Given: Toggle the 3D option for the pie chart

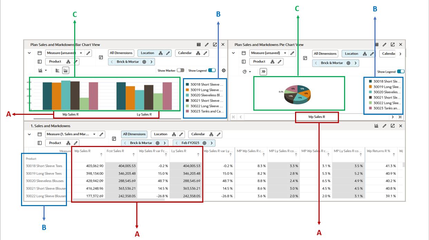Looking at the screenshot, I should tap(264, 71).
